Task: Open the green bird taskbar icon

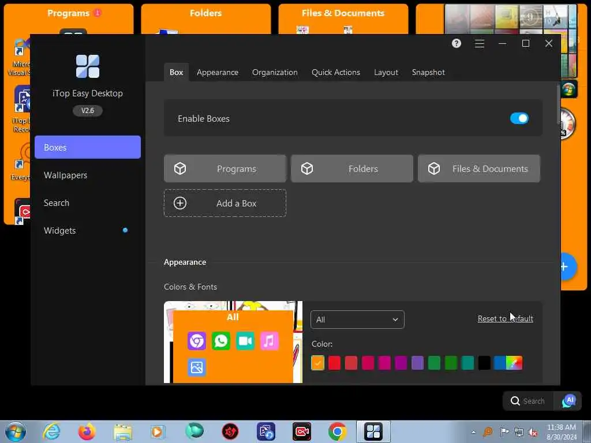Action: (194, 431)
